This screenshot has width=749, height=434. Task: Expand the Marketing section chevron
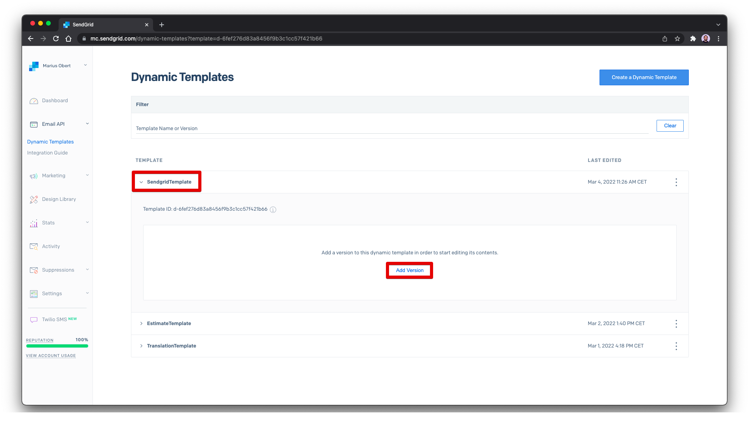coord(87,175)
